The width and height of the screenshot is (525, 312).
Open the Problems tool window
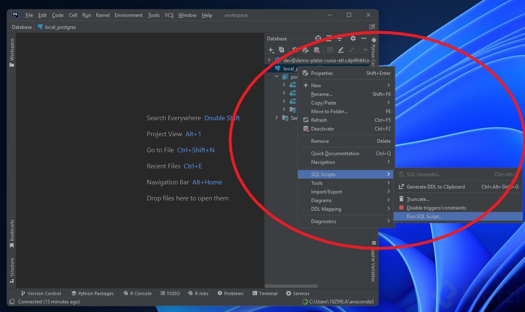pos(230,293)
